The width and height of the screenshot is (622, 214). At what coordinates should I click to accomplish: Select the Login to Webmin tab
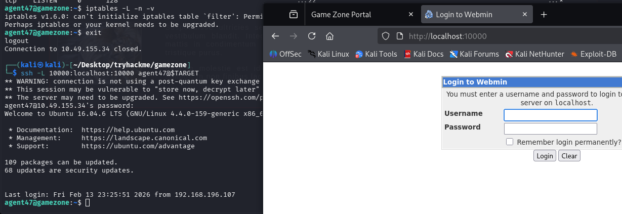point(471,15)
